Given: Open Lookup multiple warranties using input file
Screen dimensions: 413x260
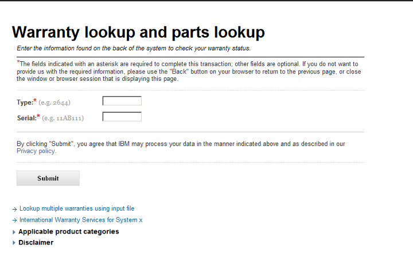Looking at the screenshot, I should point(77,208).
